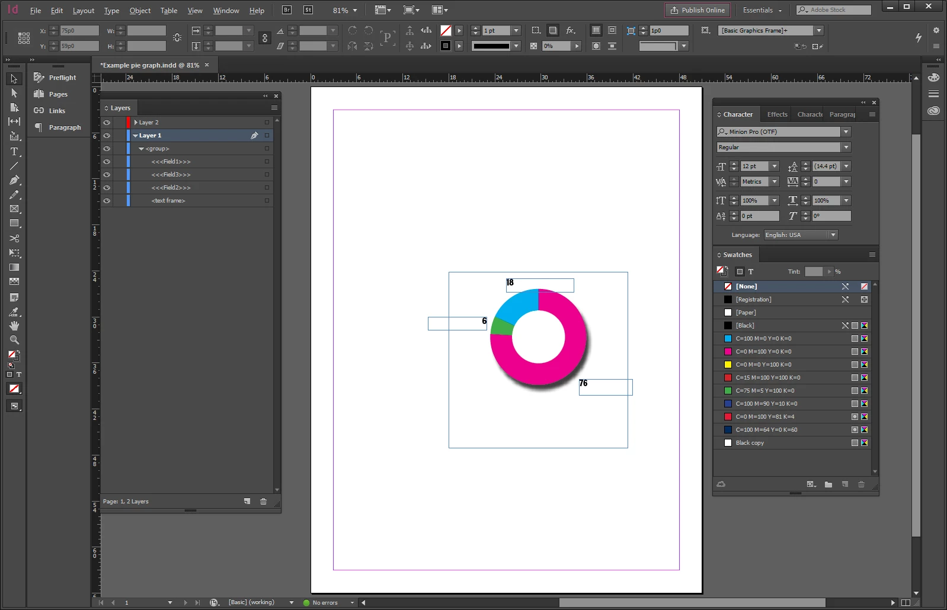This screenshot has width=947, height=610.
Task: Open the font size dropdown
Action: pos(775,166)
